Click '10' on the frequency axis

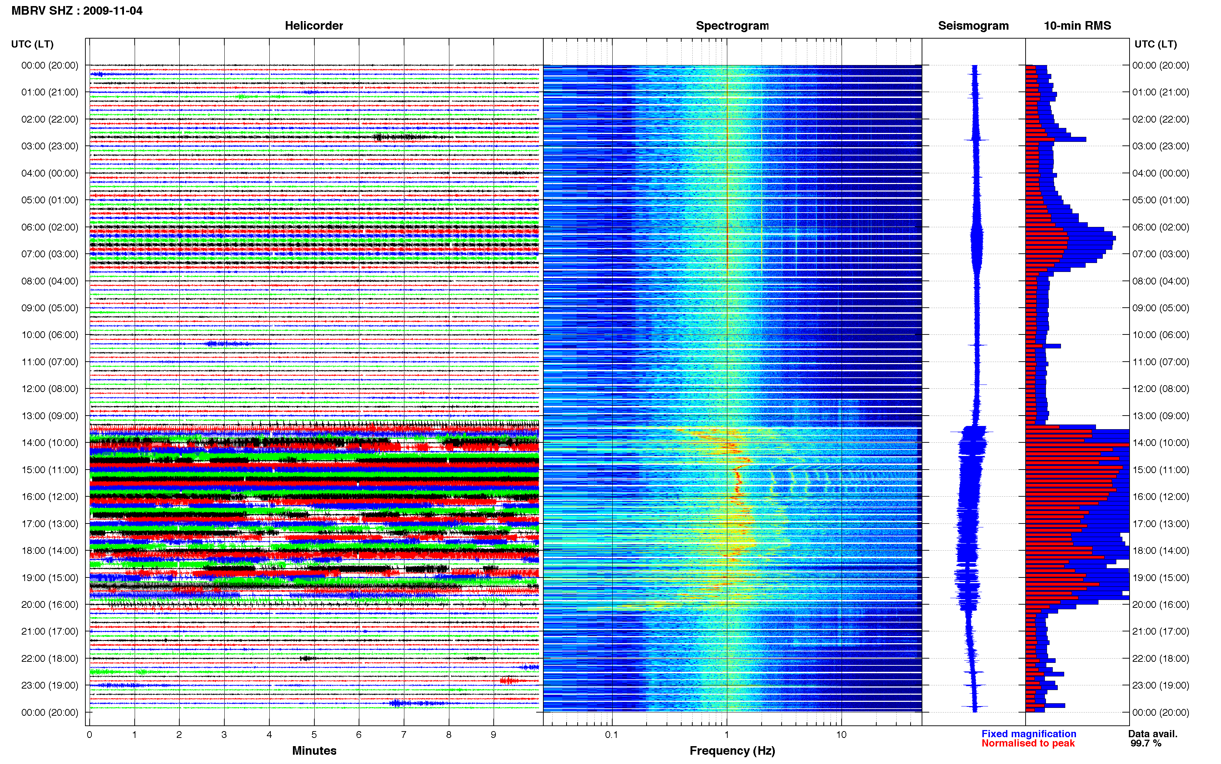coord(841,735)
